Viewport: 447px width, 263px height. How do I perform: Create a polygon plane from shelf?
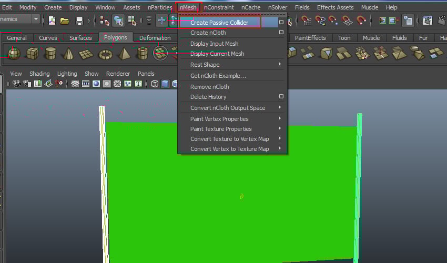[x=86, y=54]
